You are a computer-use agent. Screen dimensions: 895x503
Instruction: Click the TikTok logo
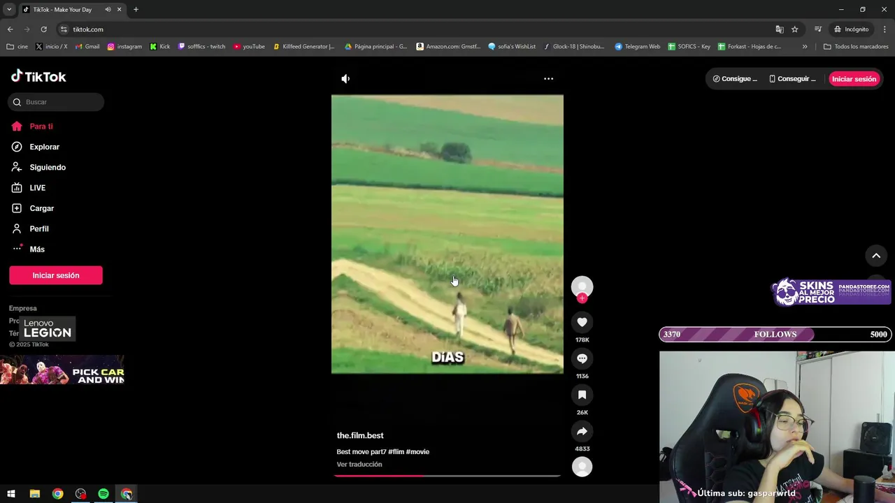[x=38, y=76]
